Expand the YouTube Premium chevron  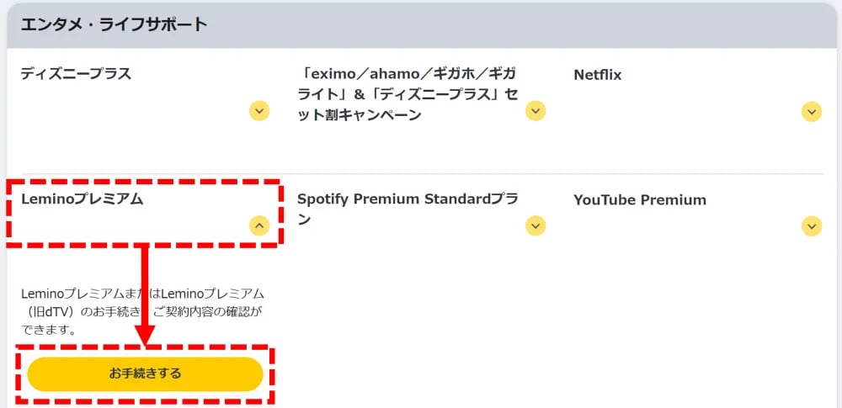812,225
